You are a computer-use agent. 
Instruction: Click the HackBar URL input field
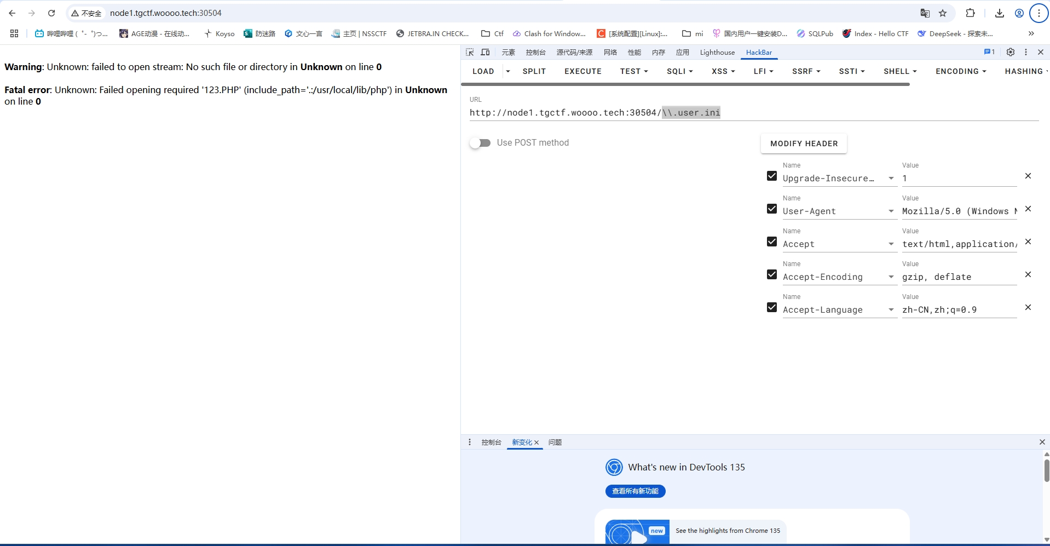point(754,113)
